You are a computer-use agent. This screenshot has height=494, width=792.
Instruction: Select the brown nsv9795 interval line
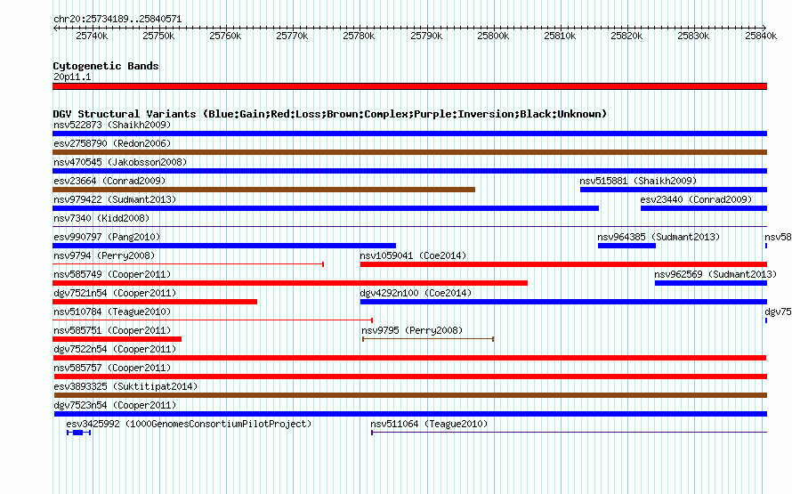pos(428,339)
